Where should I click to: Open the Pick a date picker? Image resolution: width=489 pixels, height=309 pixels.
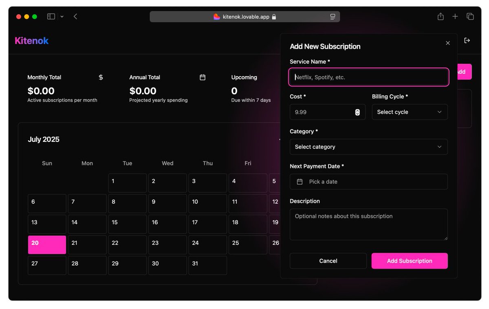[369, 182]
